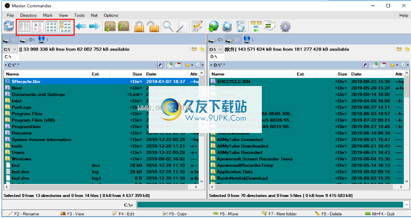Click the left panel C:\*.* path expander
The height and width of the screenshot is (219, 411).
click(6, 65)
